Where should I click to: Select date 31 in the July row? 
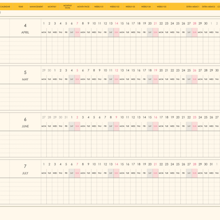pyautogui.click(x=211, y=164)
